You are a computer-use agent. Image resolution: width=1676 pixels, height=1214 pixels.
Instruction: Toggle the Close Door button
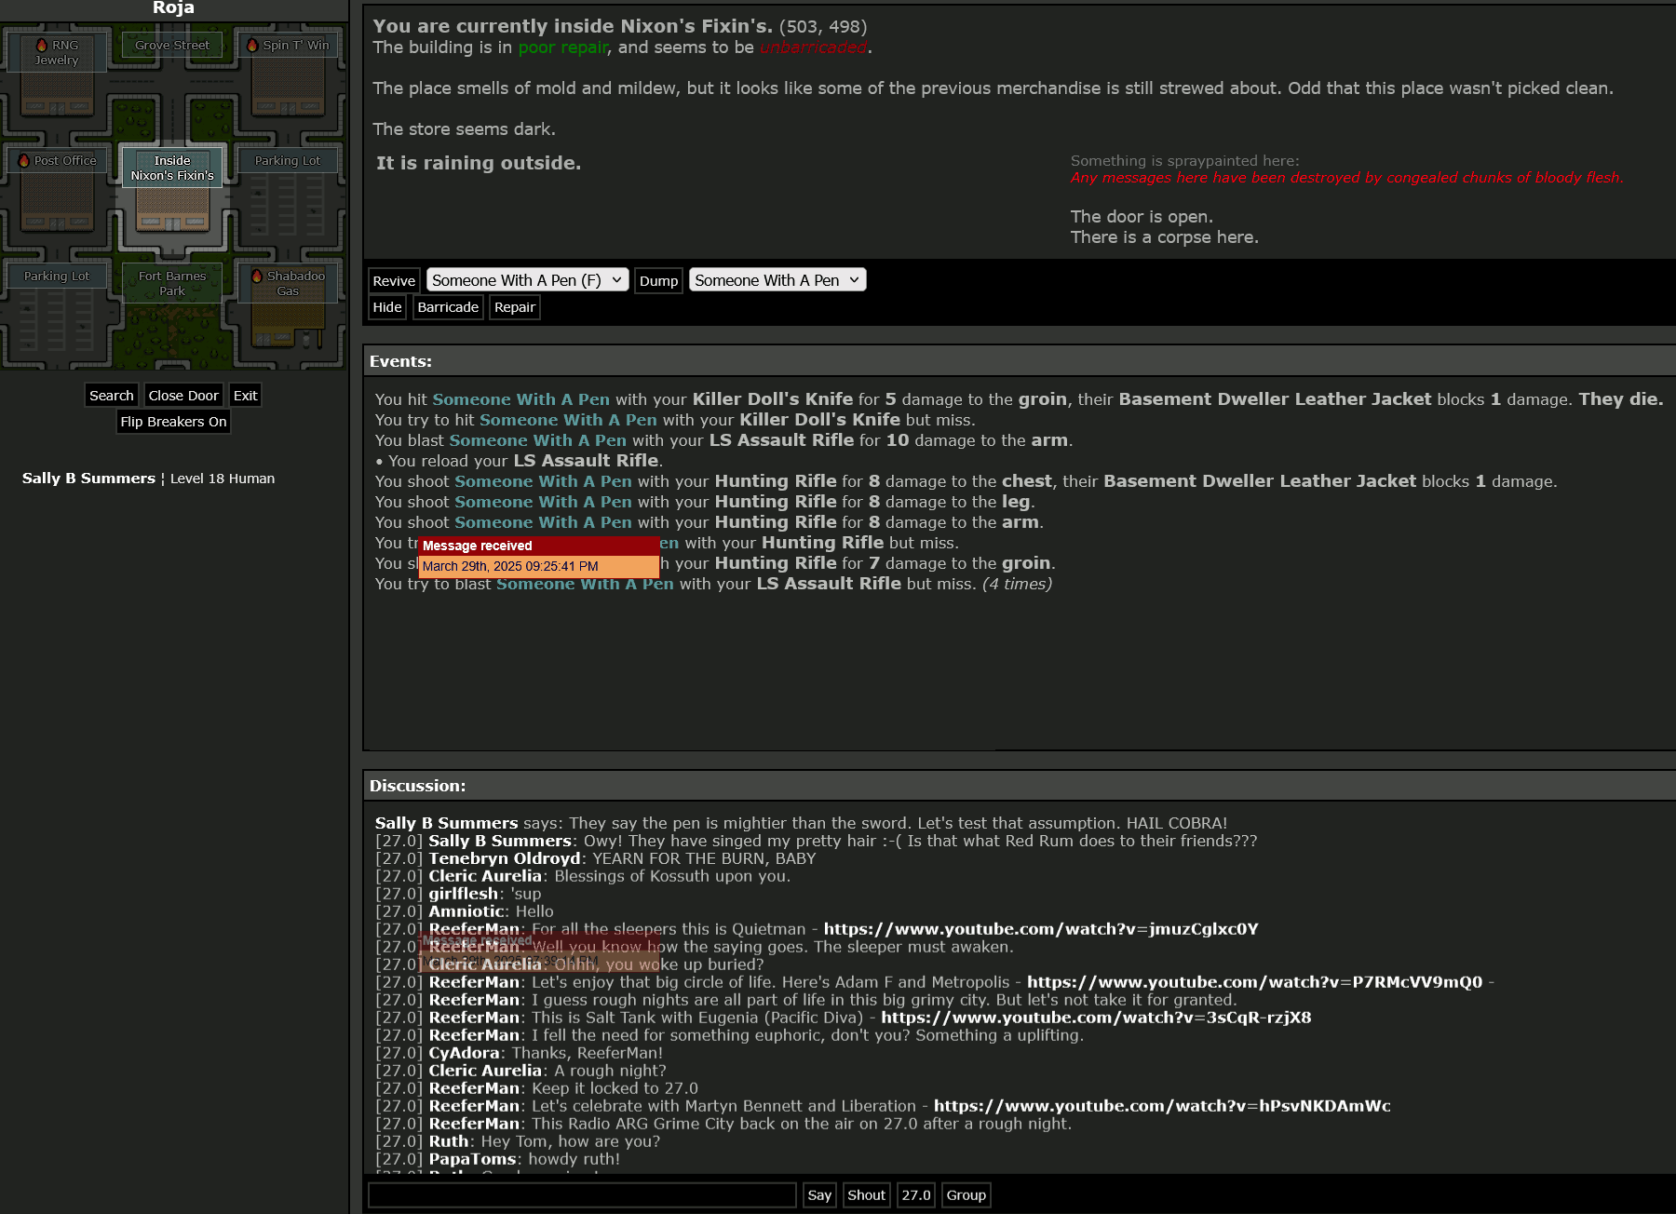183,396
